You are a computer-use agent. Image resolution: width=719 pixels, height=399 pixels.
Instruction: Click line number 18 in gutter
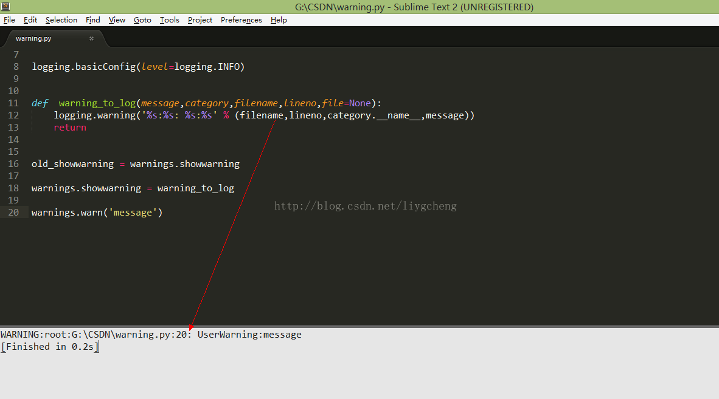(x=13, y=188)
